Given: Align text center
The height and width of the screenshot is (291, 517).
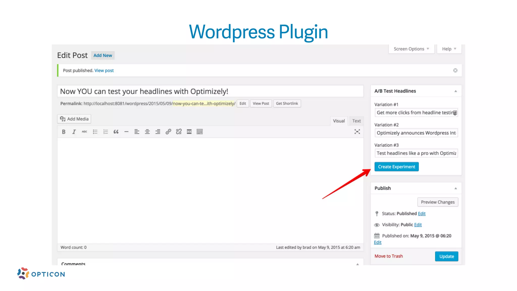Looking at the screenshot, I should [147, 132].
